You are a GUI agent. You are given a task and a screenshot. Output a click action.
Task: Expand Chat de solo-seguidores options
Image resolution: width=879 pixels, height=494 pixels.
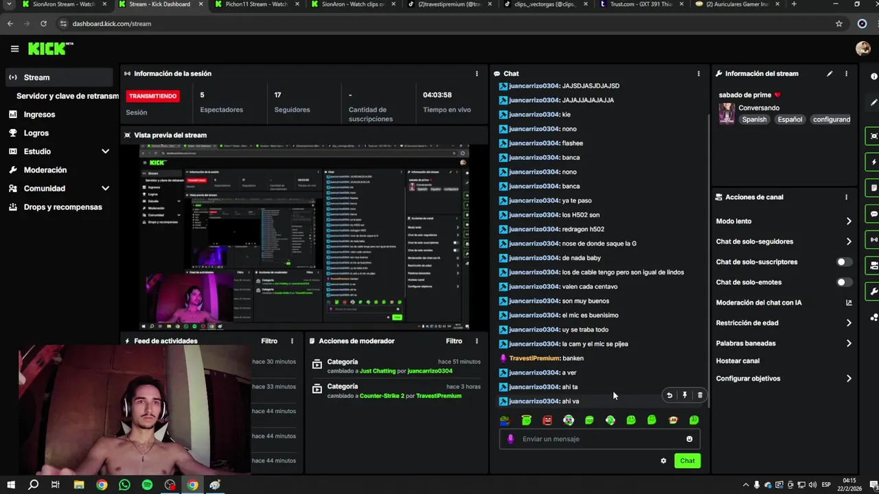pyautogui.click(x=849, y=242)
